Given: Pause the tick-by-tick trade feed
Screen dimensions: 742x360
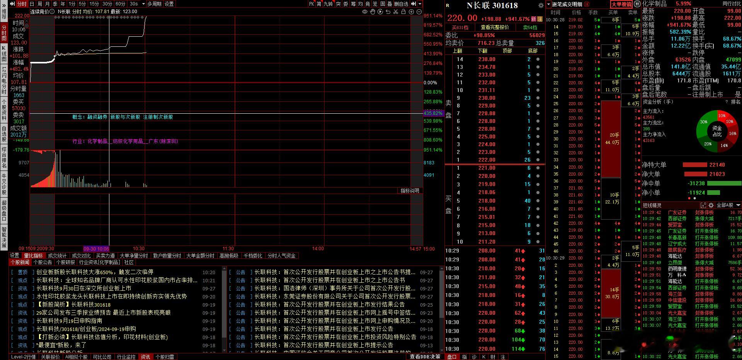Looking at the screenshot, I should [x=637, y=4].
